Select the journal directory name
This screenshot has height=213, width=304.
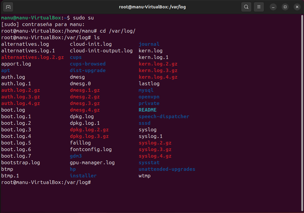(149, 44)
